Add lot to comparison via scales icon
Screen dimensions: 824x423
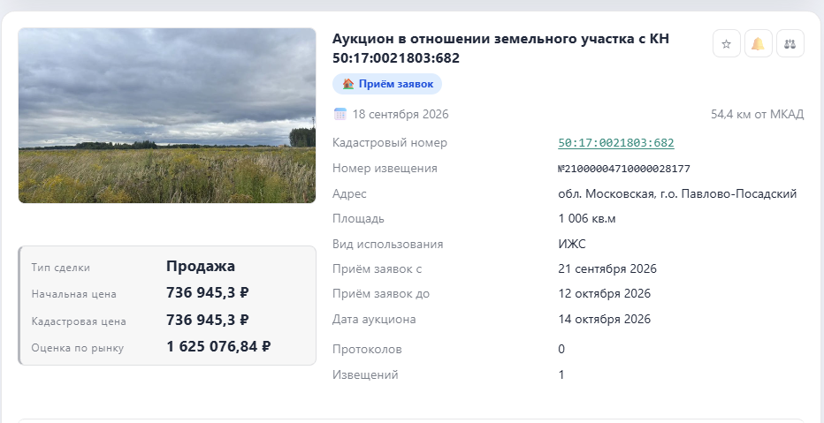[790, 43]
